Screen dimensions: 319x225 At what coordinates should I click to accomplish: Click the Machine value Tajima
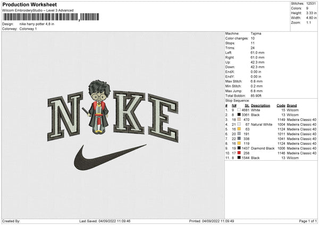pos(256,33)
